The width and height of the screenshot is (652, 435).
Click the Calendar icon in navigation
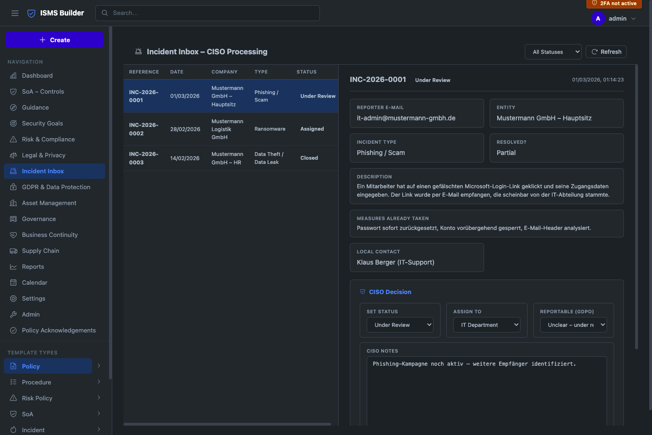(x=14, y=283)
